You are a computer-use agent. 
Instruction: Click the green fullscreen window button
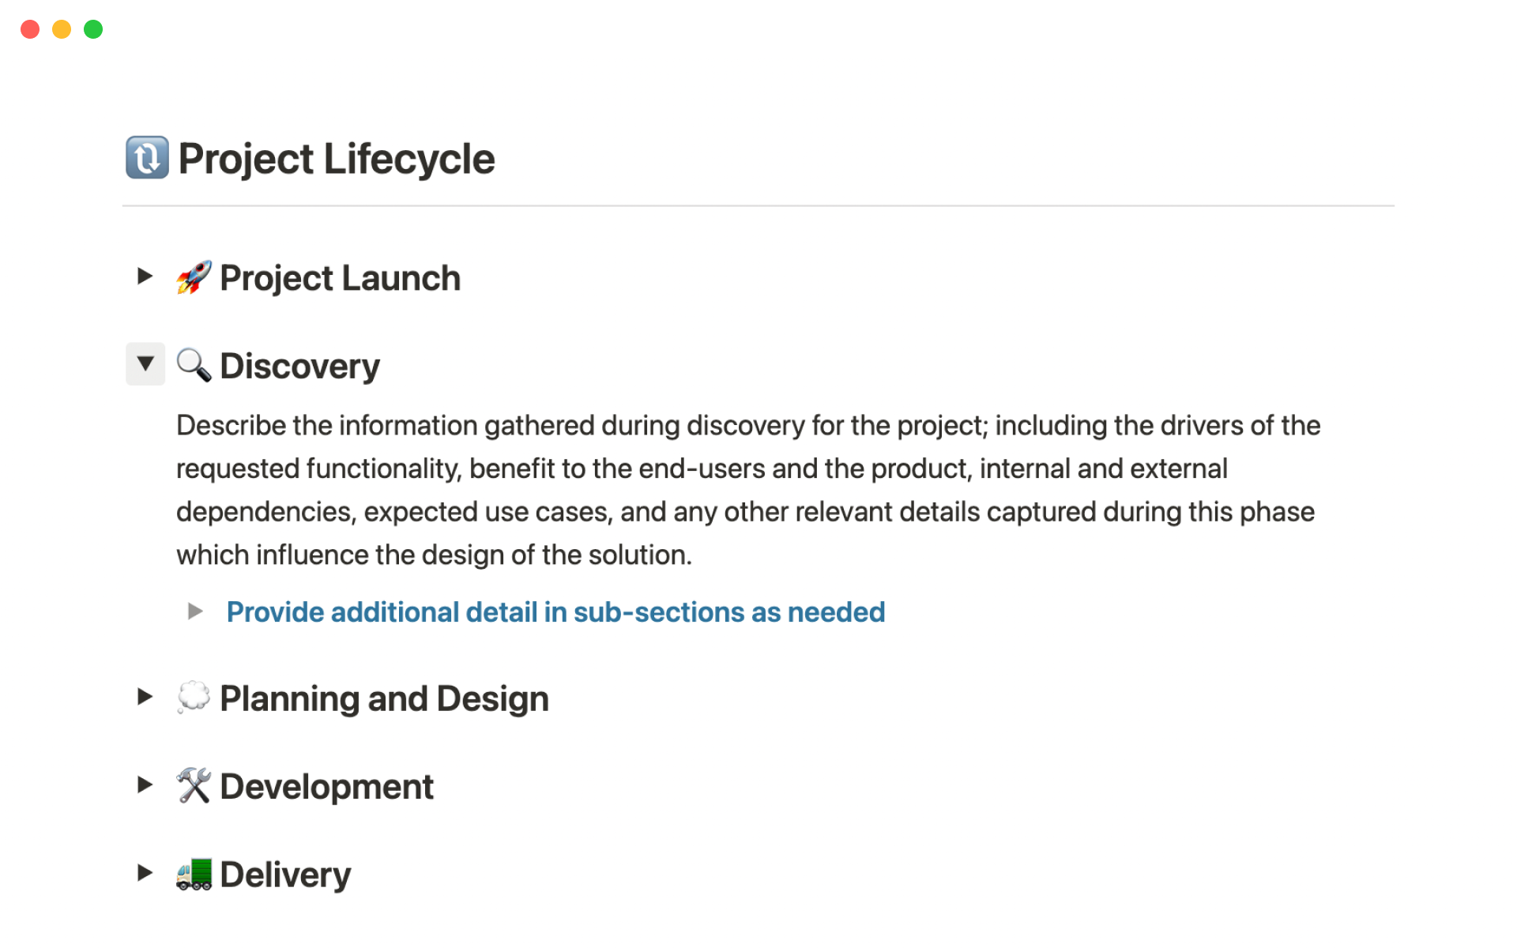(x=93, y=29)
